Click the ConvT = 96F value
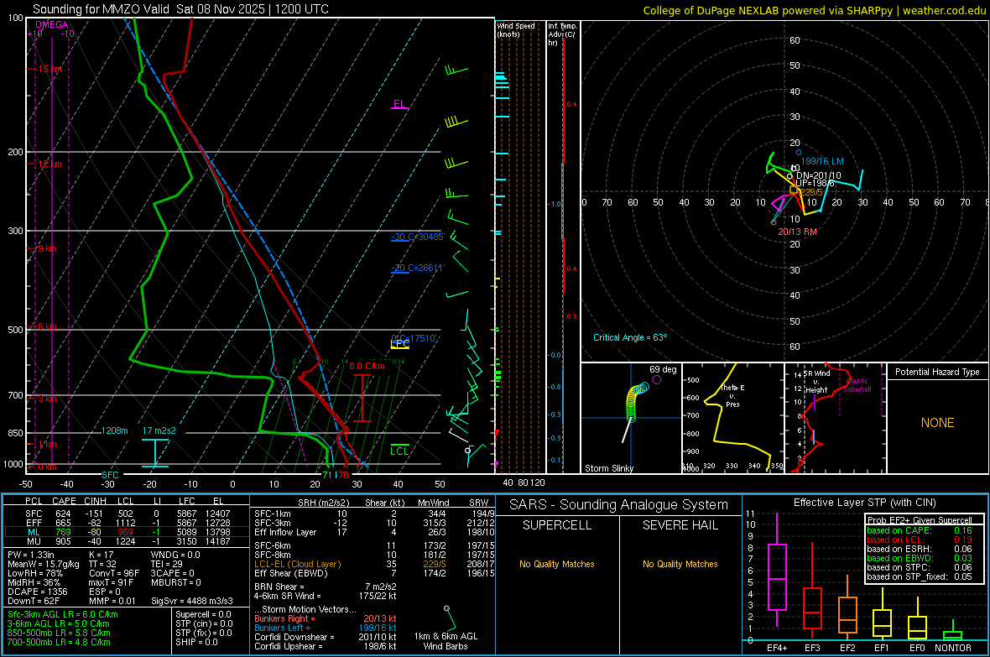The height and width of the screenshot is (657, 990). click(x=114, y=573)
